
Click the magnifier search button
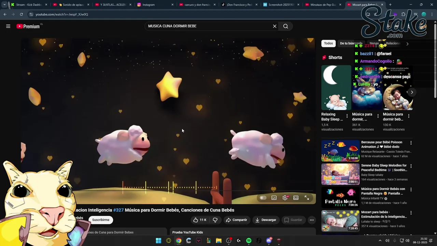[x=286, y=26]
